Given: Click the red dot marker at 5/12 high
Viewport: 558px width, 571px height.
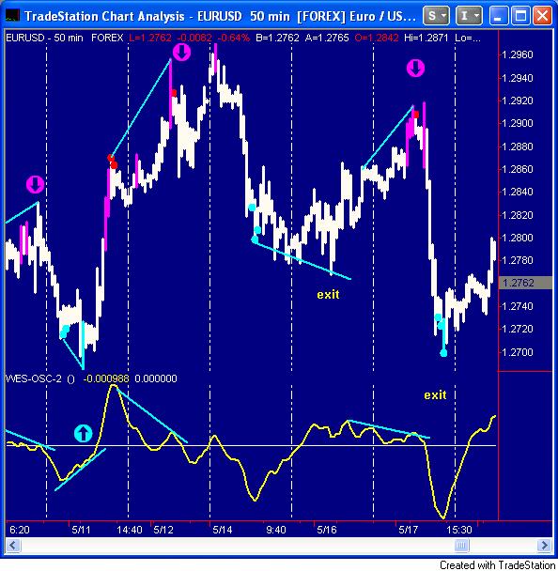Looking at the screenshot, I should click(174, 93).
